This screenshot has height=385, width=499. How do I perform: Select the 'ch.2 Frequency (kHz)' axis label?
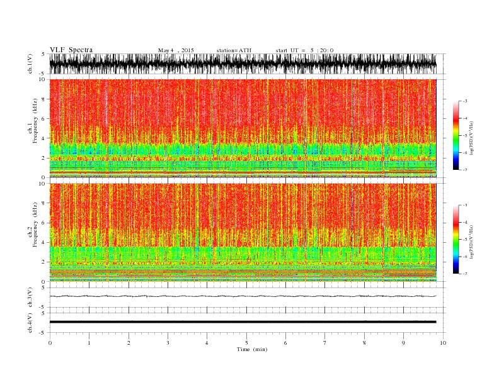(x=33, y=225)
